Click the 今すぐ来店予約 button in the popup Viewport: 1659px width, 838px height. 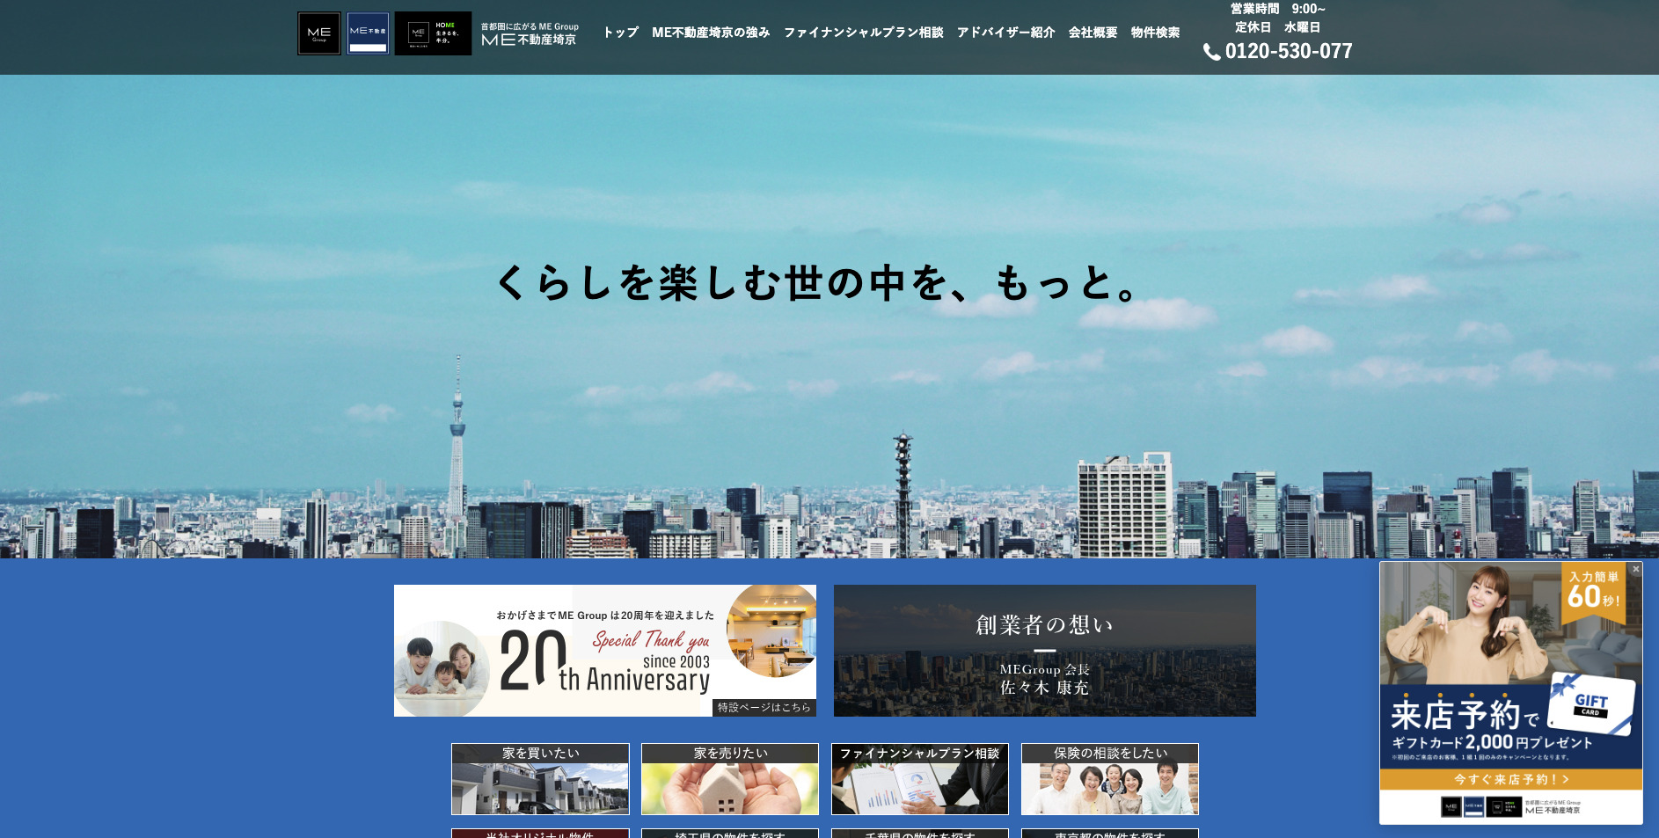[1509, 779]
